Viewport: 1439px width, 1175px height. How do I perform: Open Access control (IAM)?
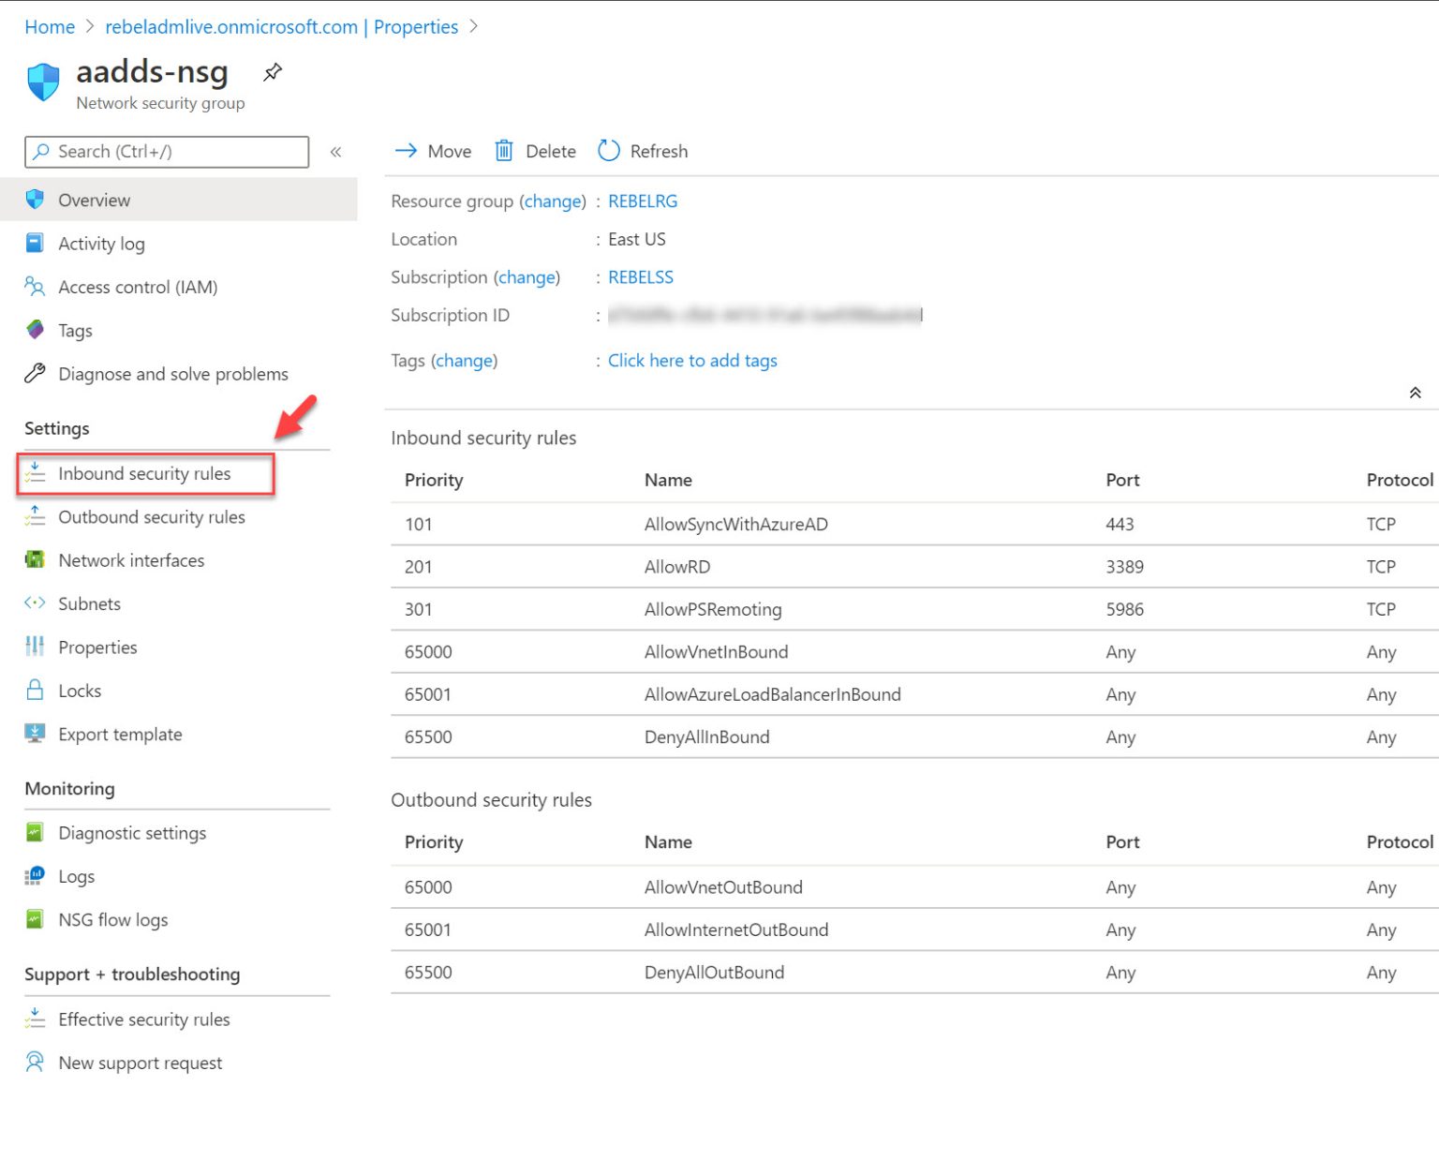click(x=137, y=287)
